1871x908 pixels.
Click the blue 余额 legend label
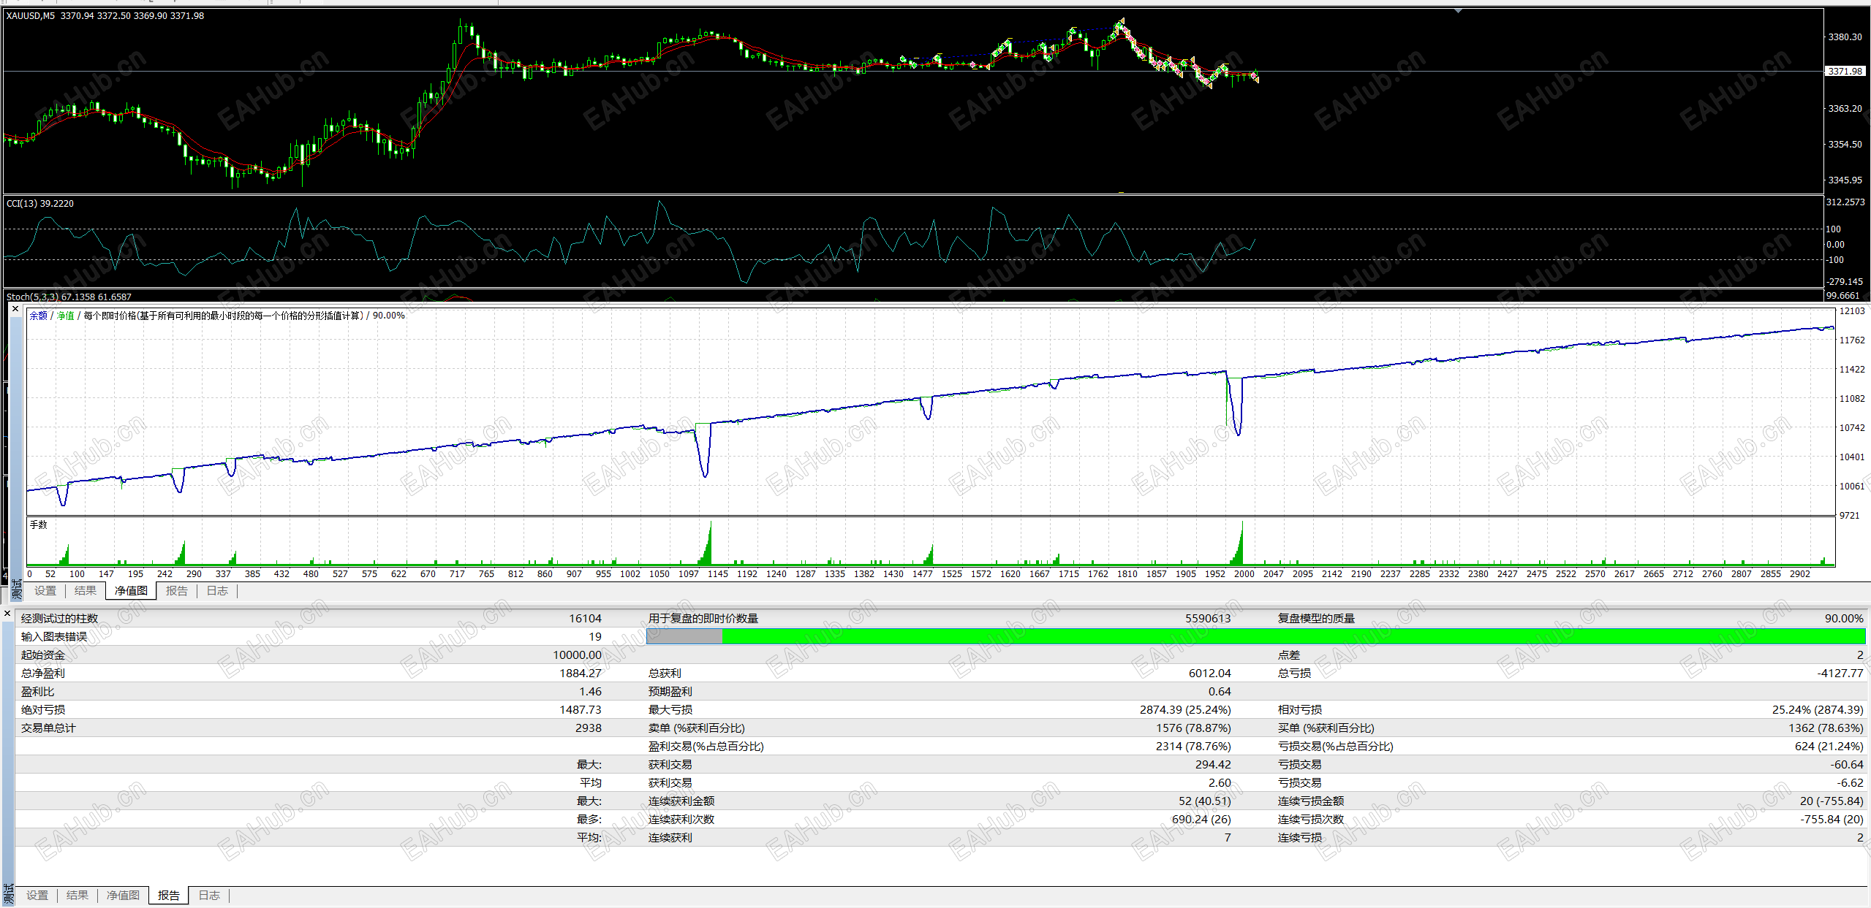point(38,316)
